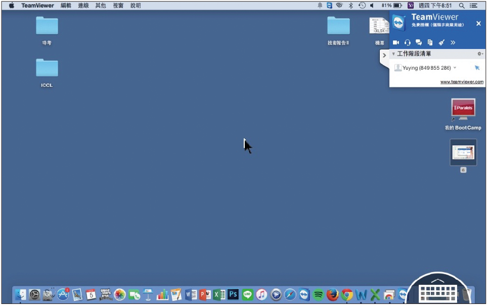Show more TeamViewer panel tools
488x306 pixels.
(453, 42)
